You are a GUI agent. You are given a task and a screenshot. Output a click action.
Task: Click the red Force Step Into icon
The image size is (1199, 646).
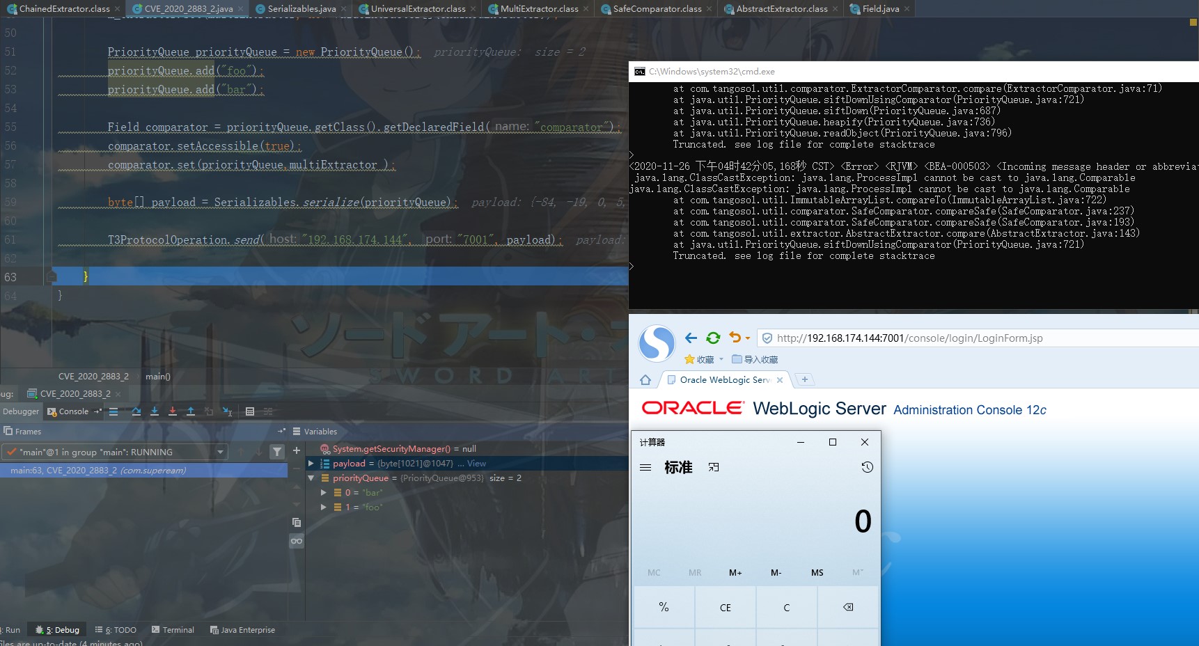(173, 411)
